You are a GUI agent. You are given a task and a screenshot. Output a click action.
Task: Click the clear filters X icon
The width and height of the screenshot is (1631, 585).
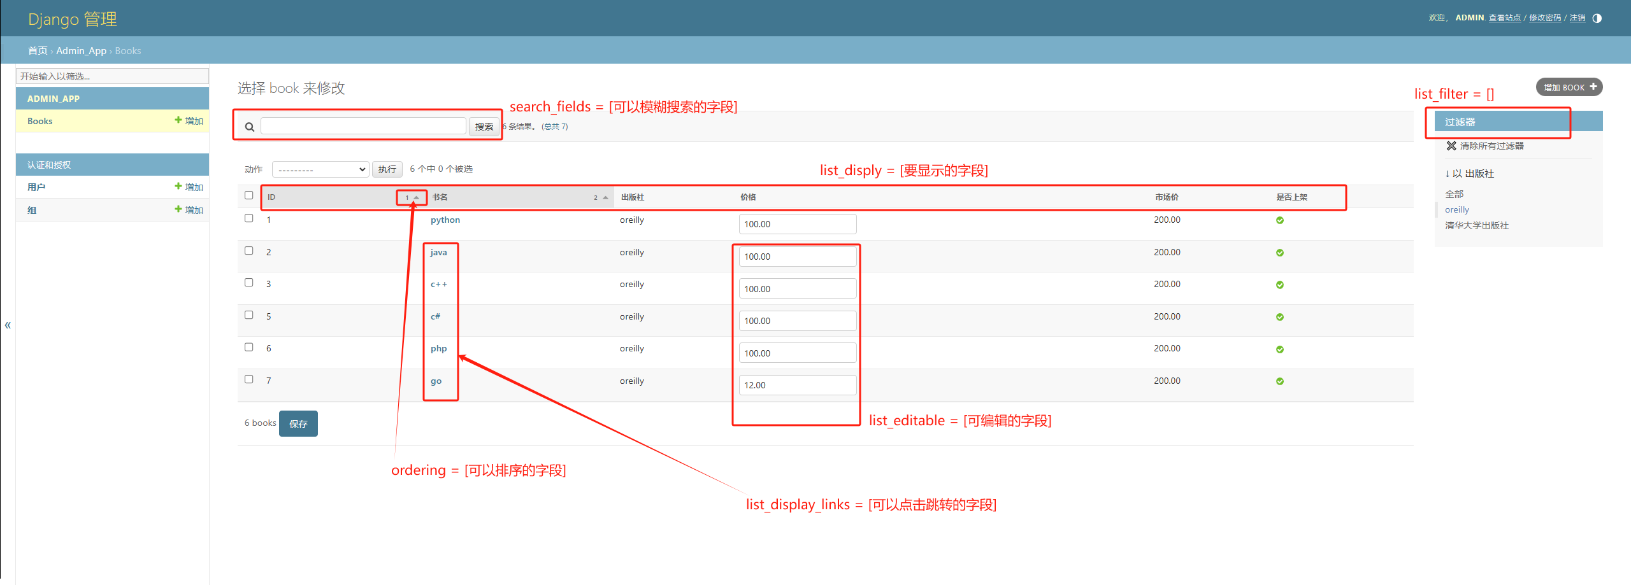1451,146
